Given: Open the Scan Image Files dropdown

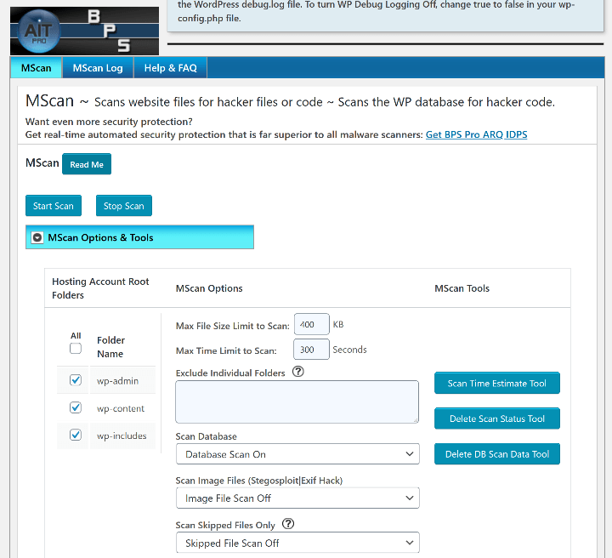Looking at the screenshot, I should pos(297,498).
